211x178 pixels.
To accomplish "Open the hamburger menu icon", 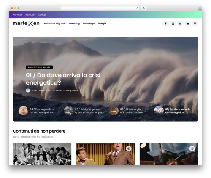I will 195,24.
